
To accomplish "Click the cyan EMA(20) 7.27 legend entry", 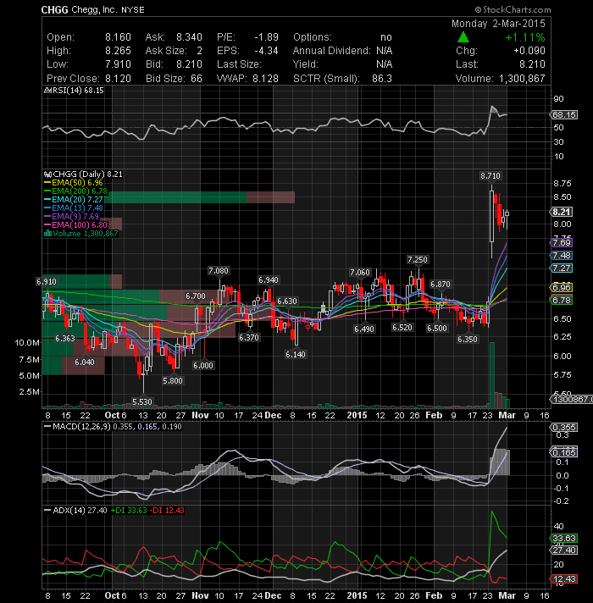I will 74,200.
